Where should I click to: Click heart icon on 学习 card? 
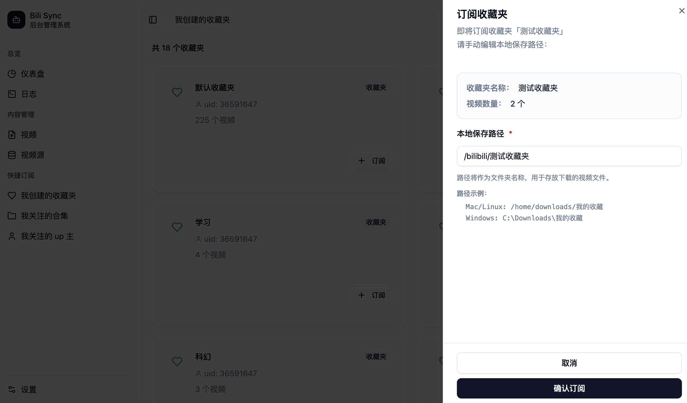click(x=177, y=227)
